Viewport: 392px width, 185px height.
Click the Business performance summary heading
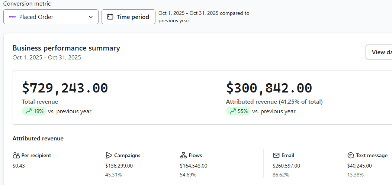coord(66,48)
